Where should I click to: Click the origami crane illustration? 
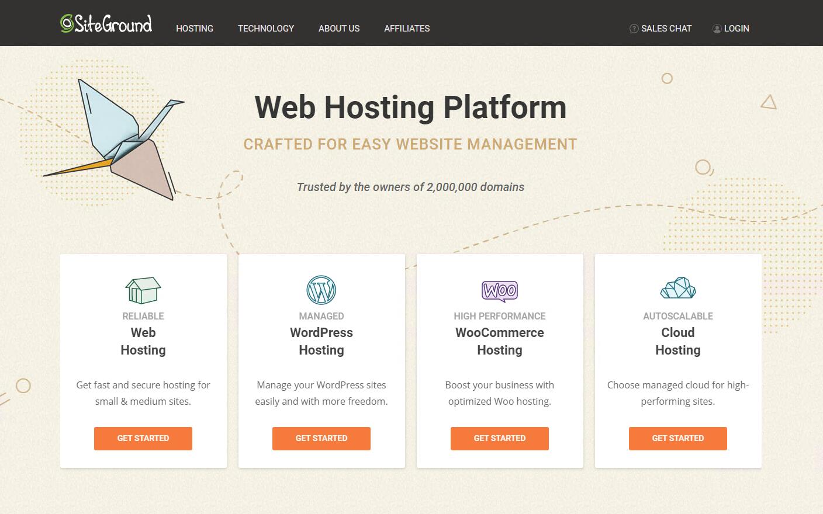coord(114,140)
